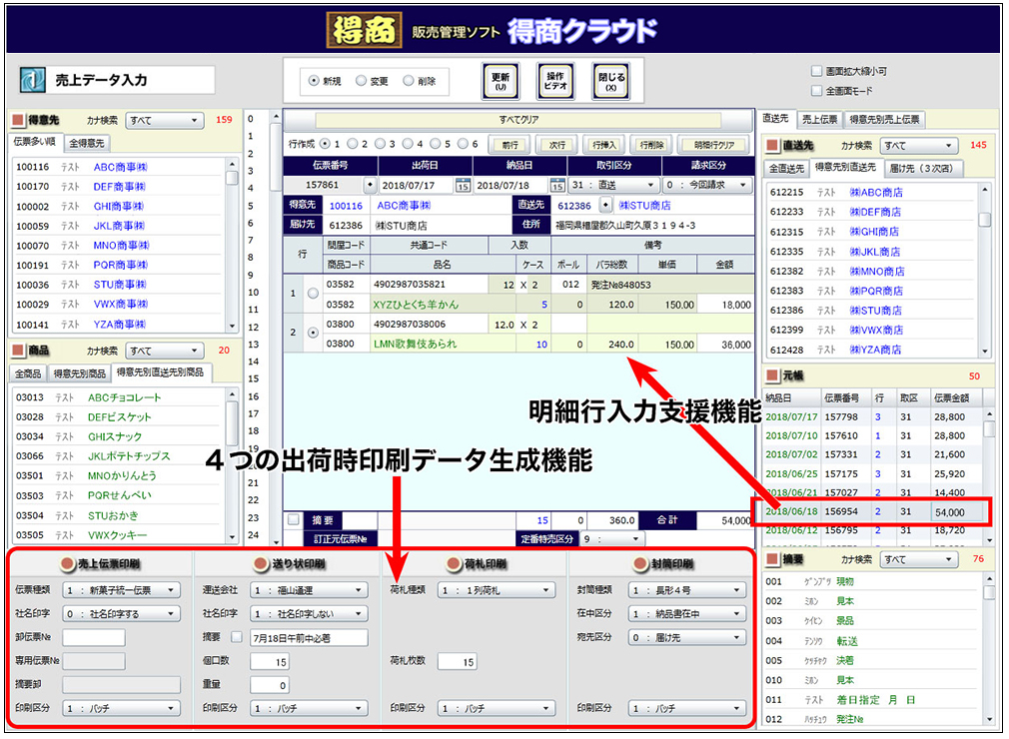The width and height of the screenshot is (1009, 739).
Task: Click the 行削除 button
Action: tap(651, 145)
